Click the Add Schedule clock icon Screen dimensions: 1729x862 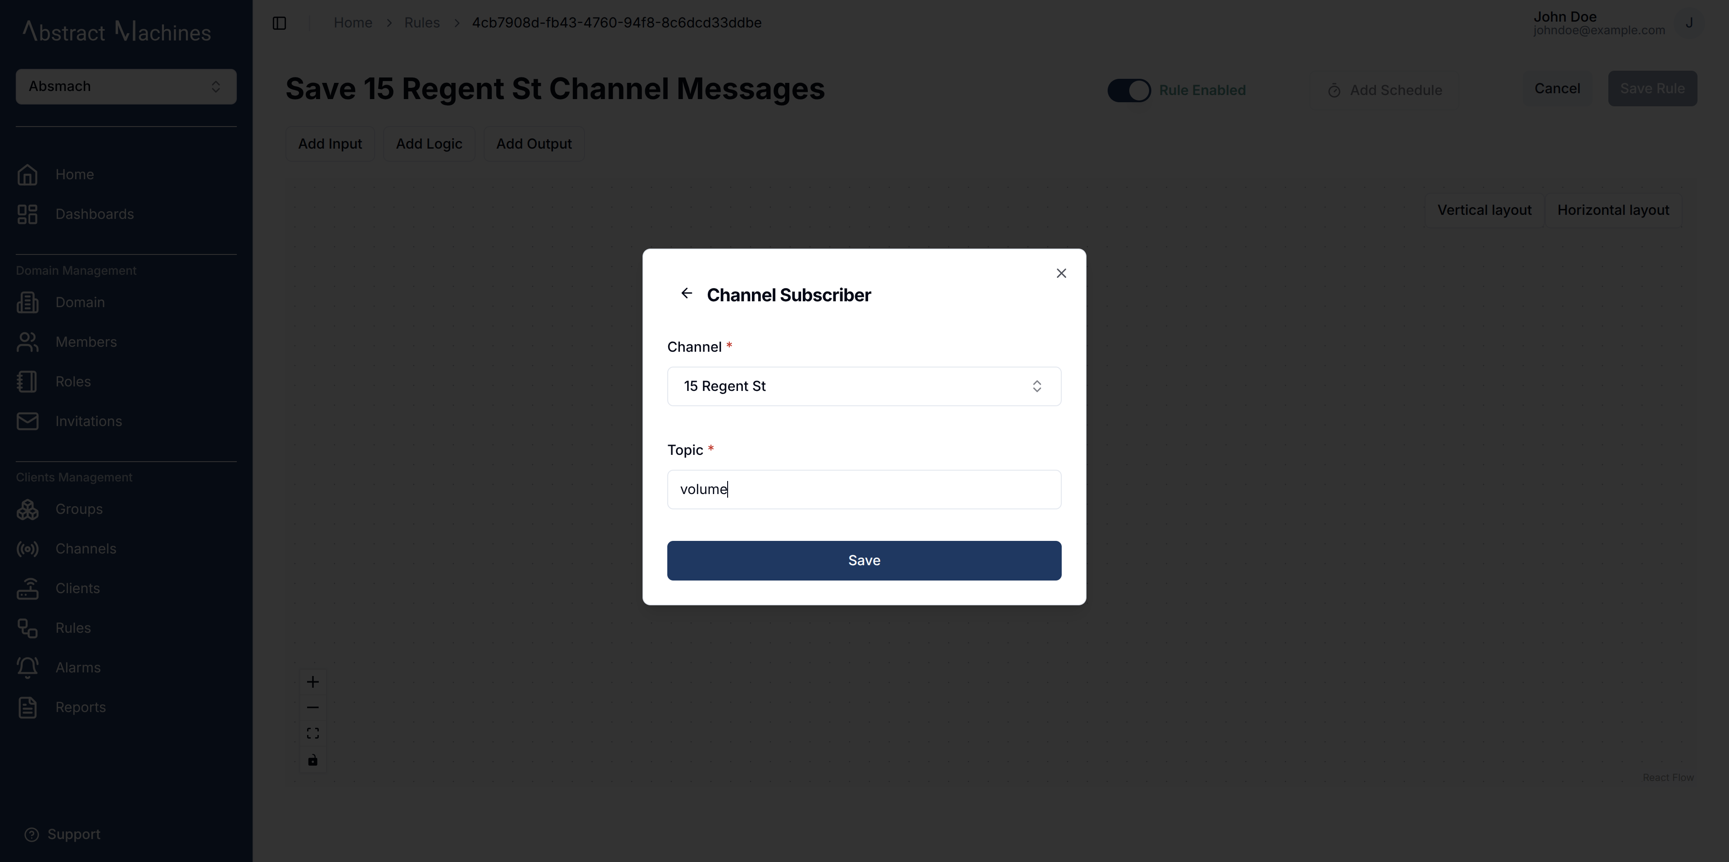pyautogui.click(x=1334, y=91)
